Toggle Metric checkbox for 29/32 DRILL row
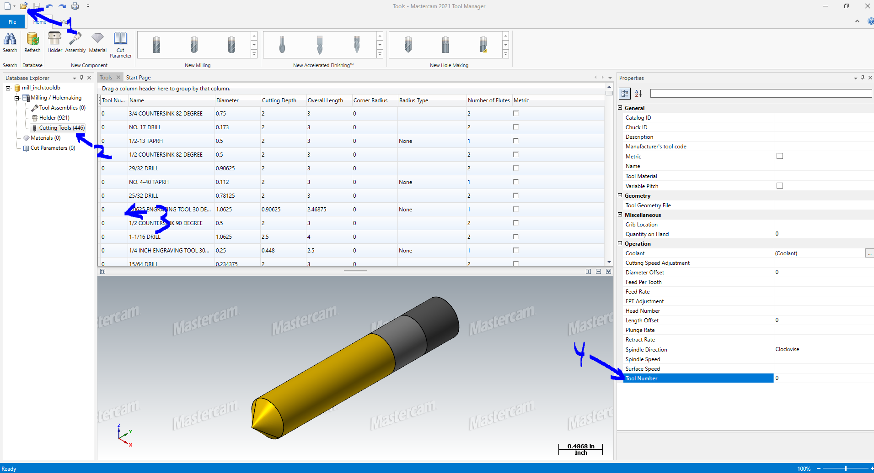 516,168
